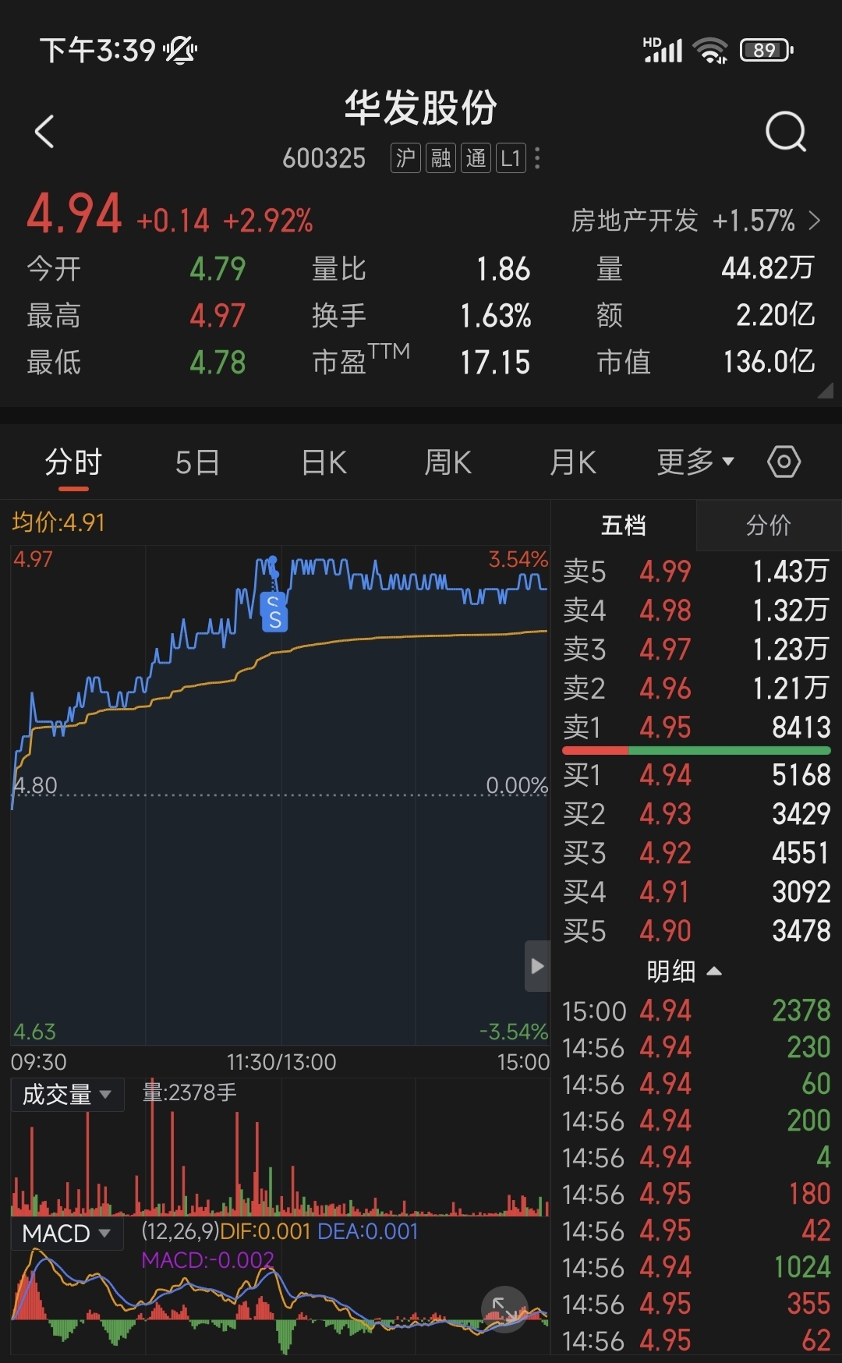Open the stock search magnifier icon

pyautogui.click(x=785, y=131)
